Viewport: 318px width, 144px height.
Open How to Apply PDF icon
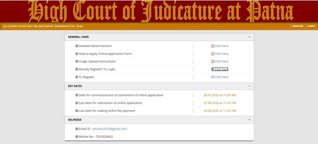coord(212,54)
